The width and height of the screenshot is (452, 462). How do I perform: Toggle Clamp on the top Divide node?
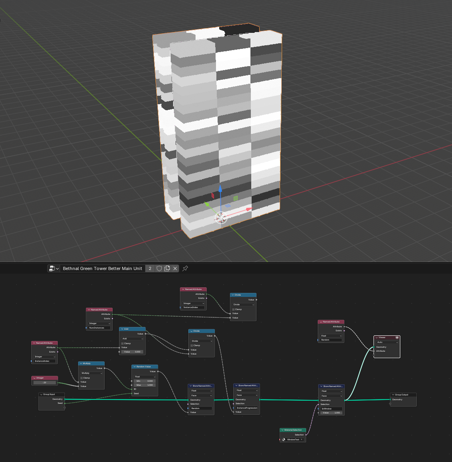[x=233, y=309]
